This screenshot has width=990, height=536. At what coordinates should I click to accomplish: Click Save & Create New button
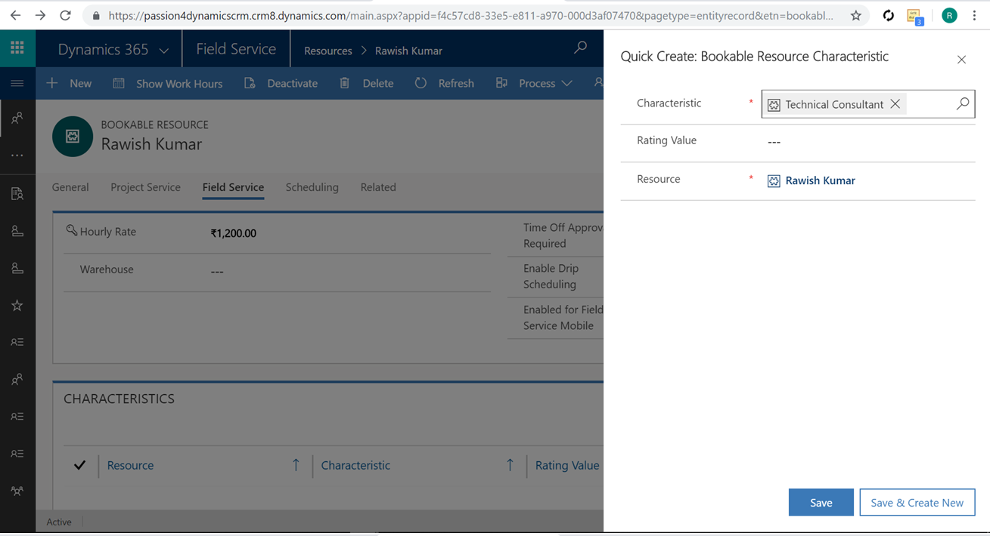(917, 503)
